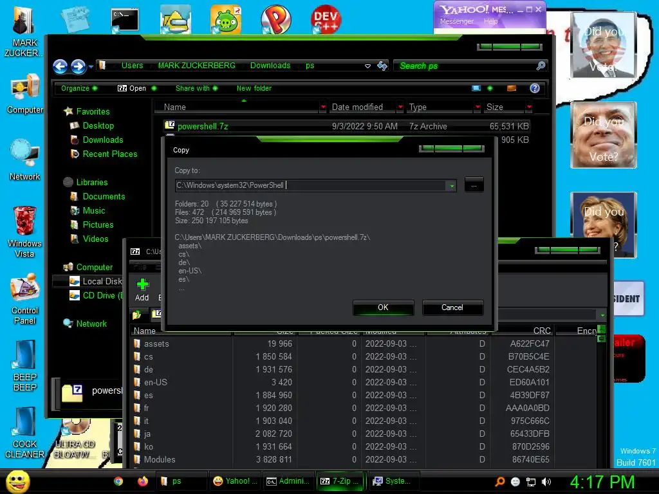This screenshot has width=659, height=494.
Task: Open Date modified filter dropdown
Action: (x=400, y=107)
